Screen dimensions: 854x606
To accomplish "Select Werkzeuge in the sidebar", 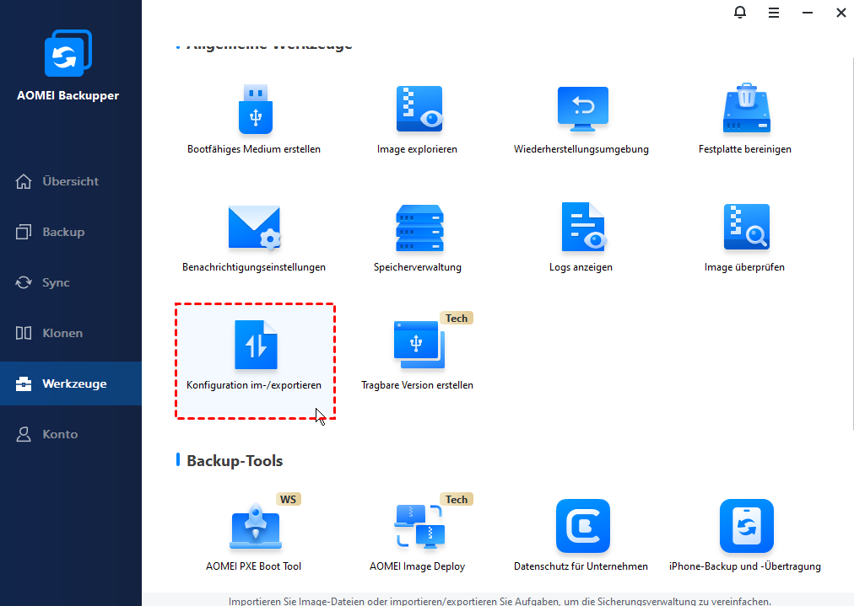I will coord(71,383).
